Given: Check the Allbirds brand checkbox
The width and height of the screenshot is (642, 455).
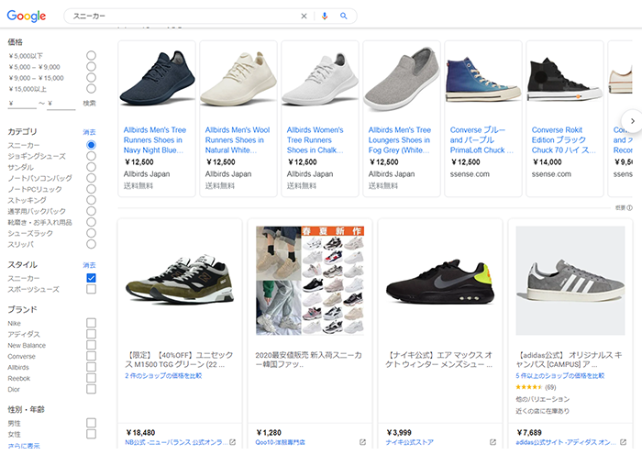Looking at the screenshot, I should coord(91,367).
